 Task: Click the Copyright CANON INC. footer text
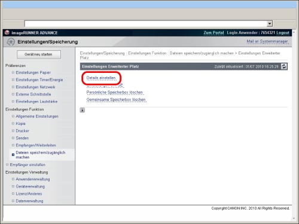251,208
